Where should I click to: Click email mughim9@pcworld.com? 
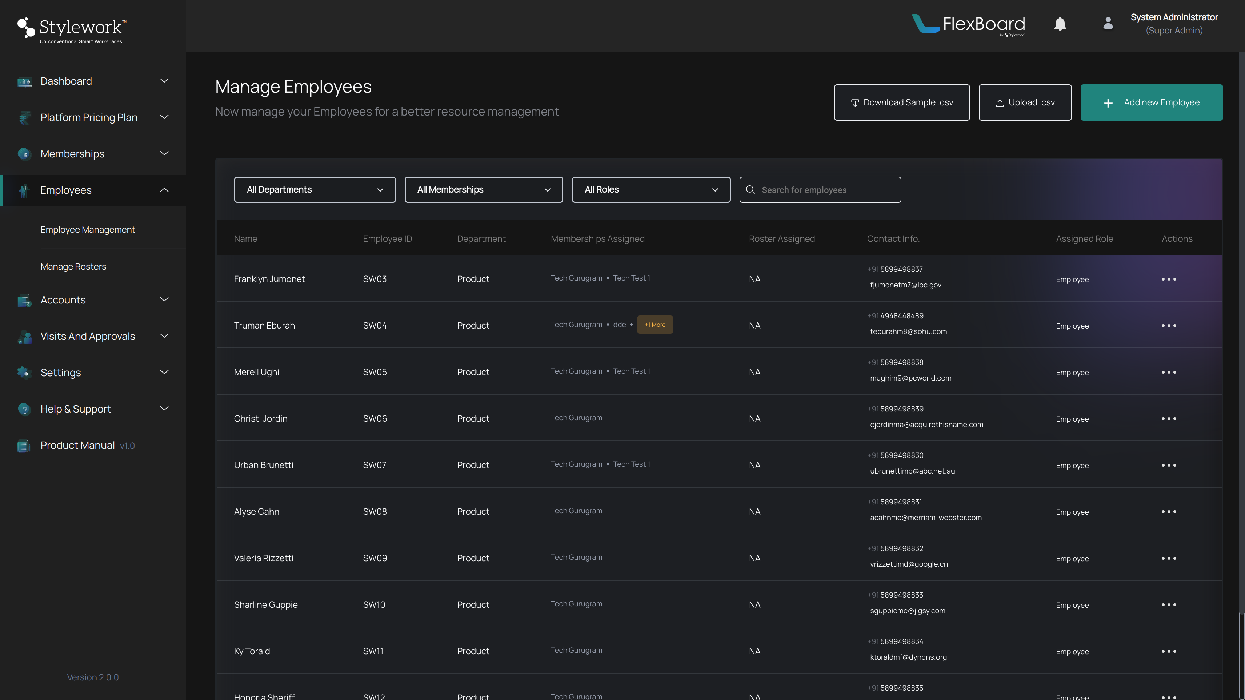pyautogui.click(x=910, y=378)
